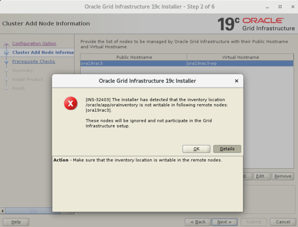Screen dimensions: 298x227
Task: Select the ora19rac3-vip virtual hostname cell
Action: 240,63
